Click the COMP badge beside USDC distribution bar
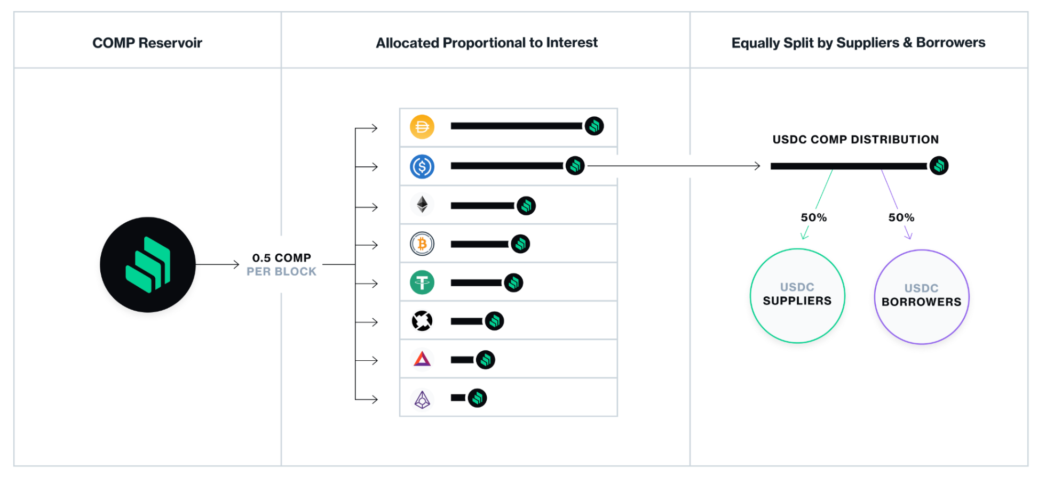 [939, 166]
